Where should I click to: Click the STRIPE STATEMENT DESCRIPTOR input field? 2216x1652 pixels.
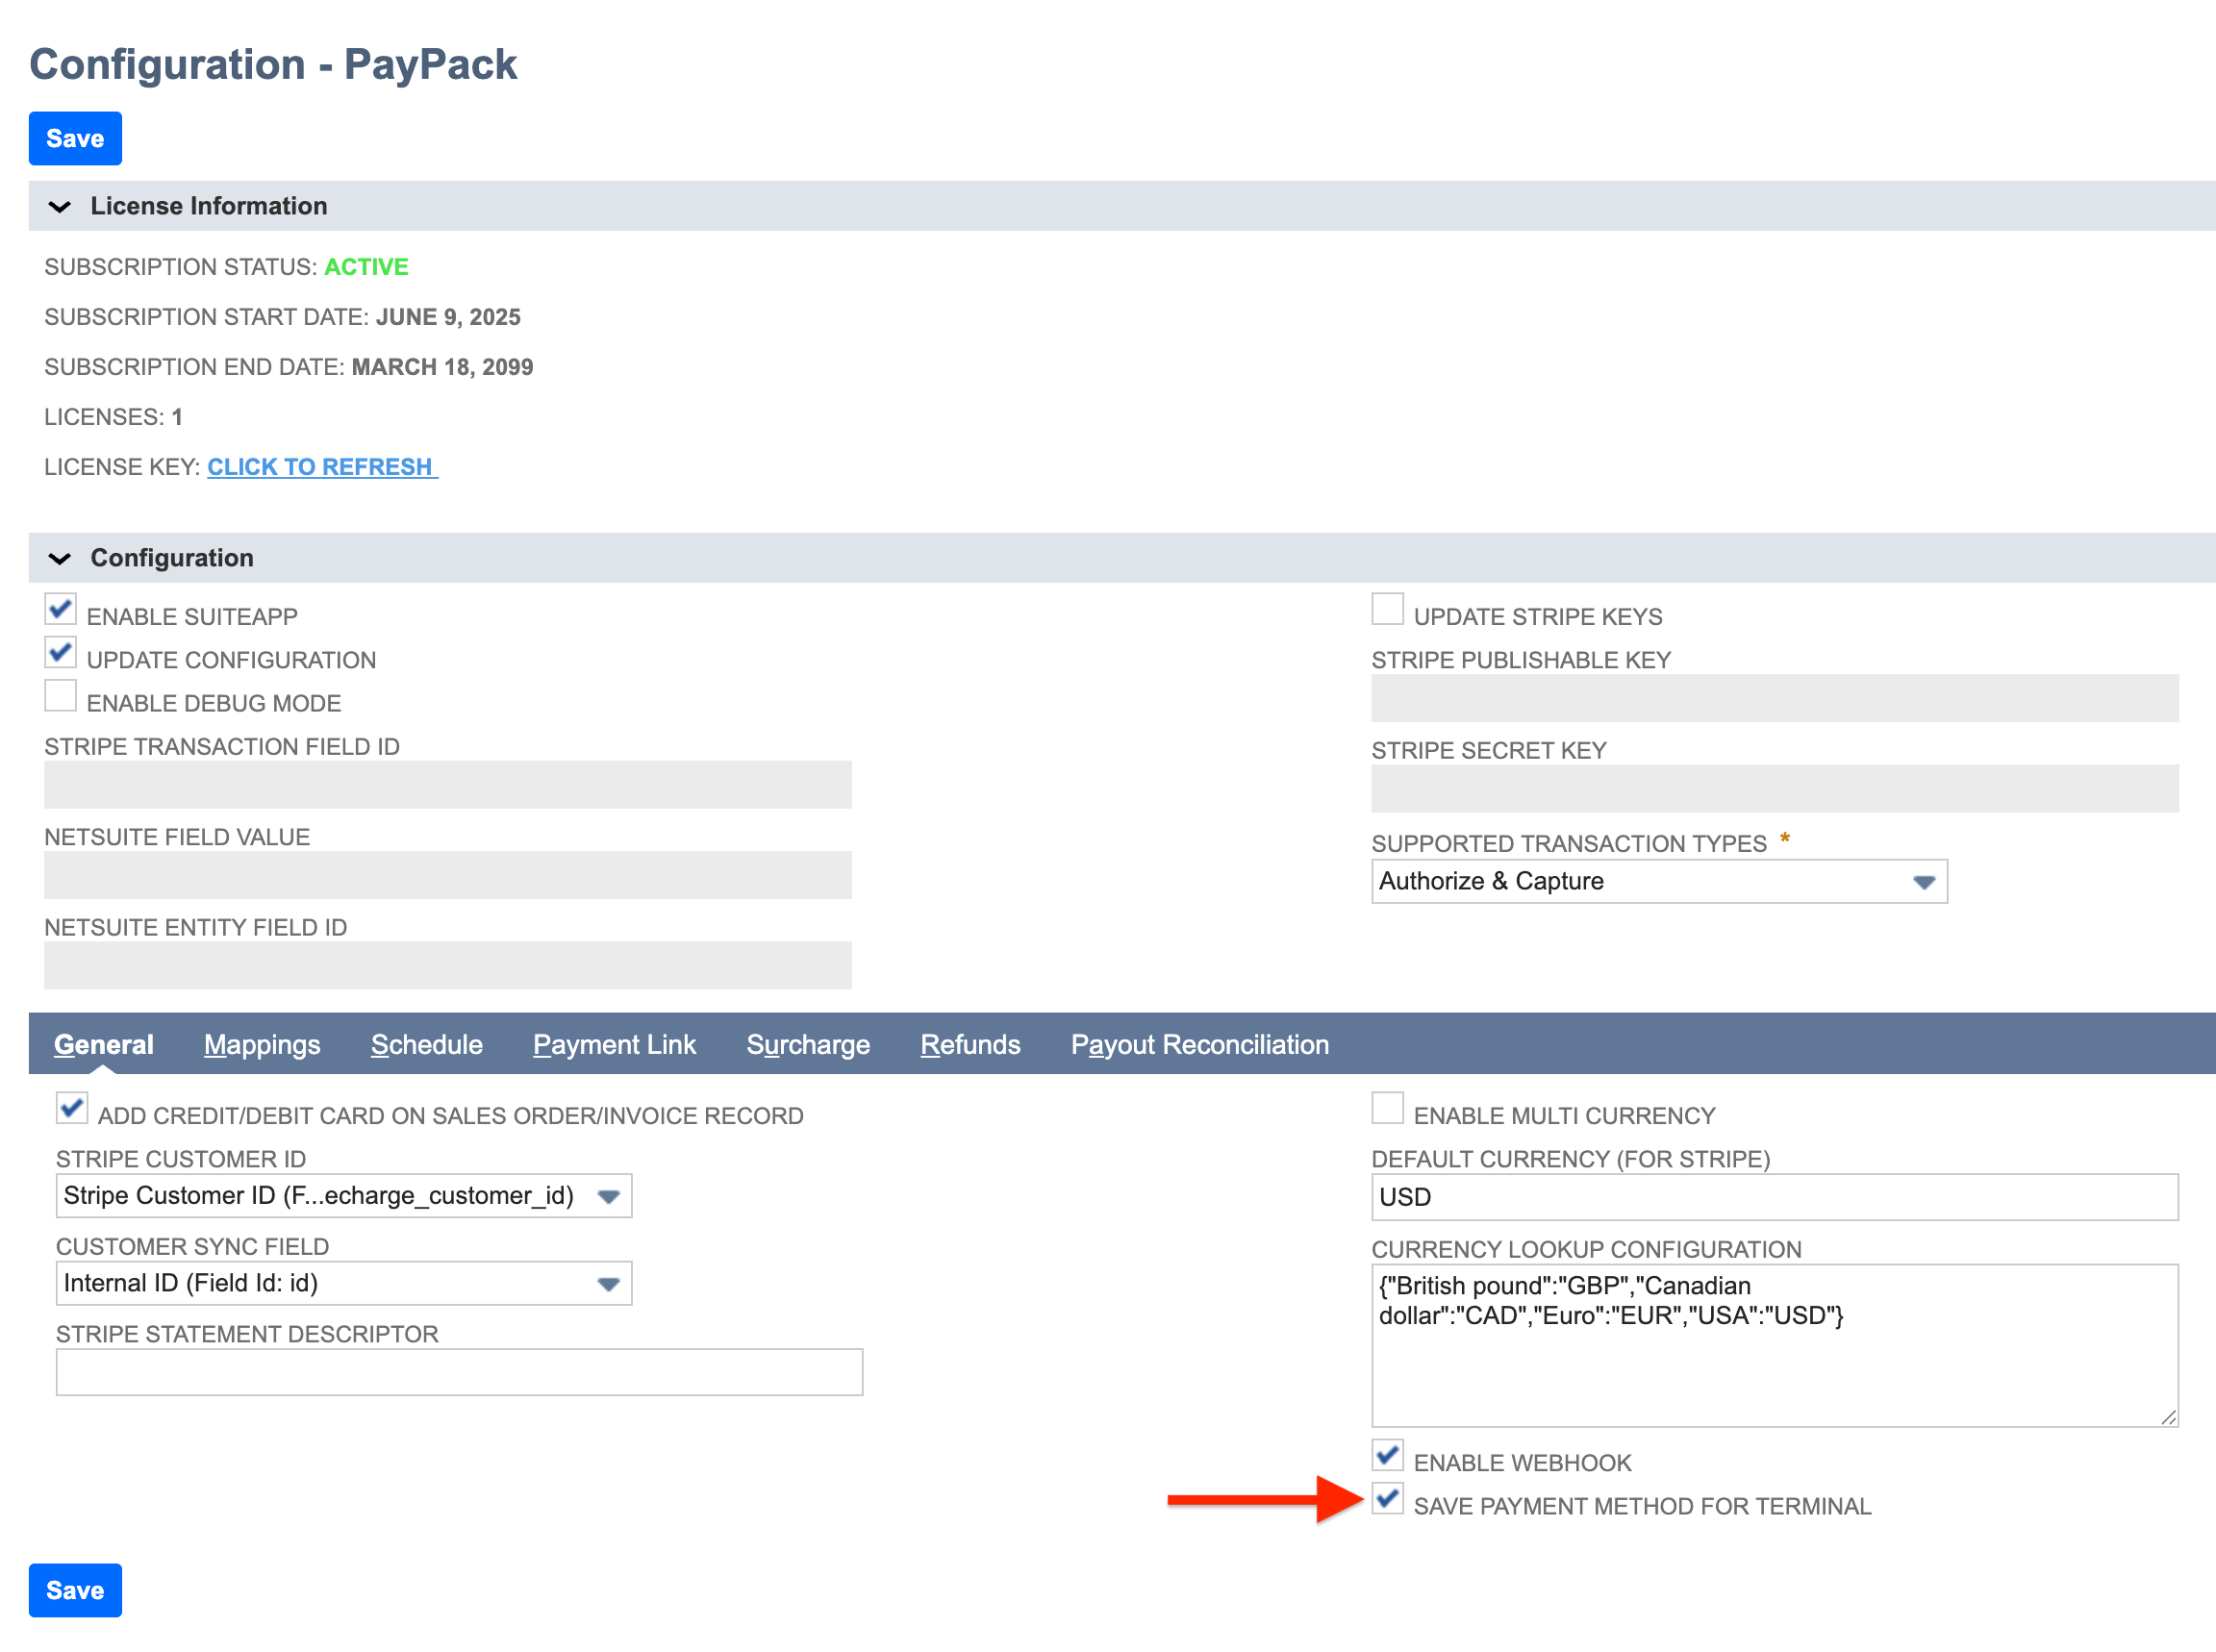tap(458, 1371)
